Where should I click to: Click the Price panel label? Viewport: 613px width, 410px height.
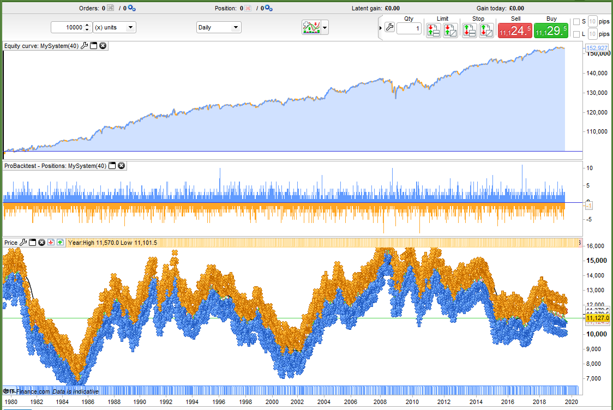11,243
